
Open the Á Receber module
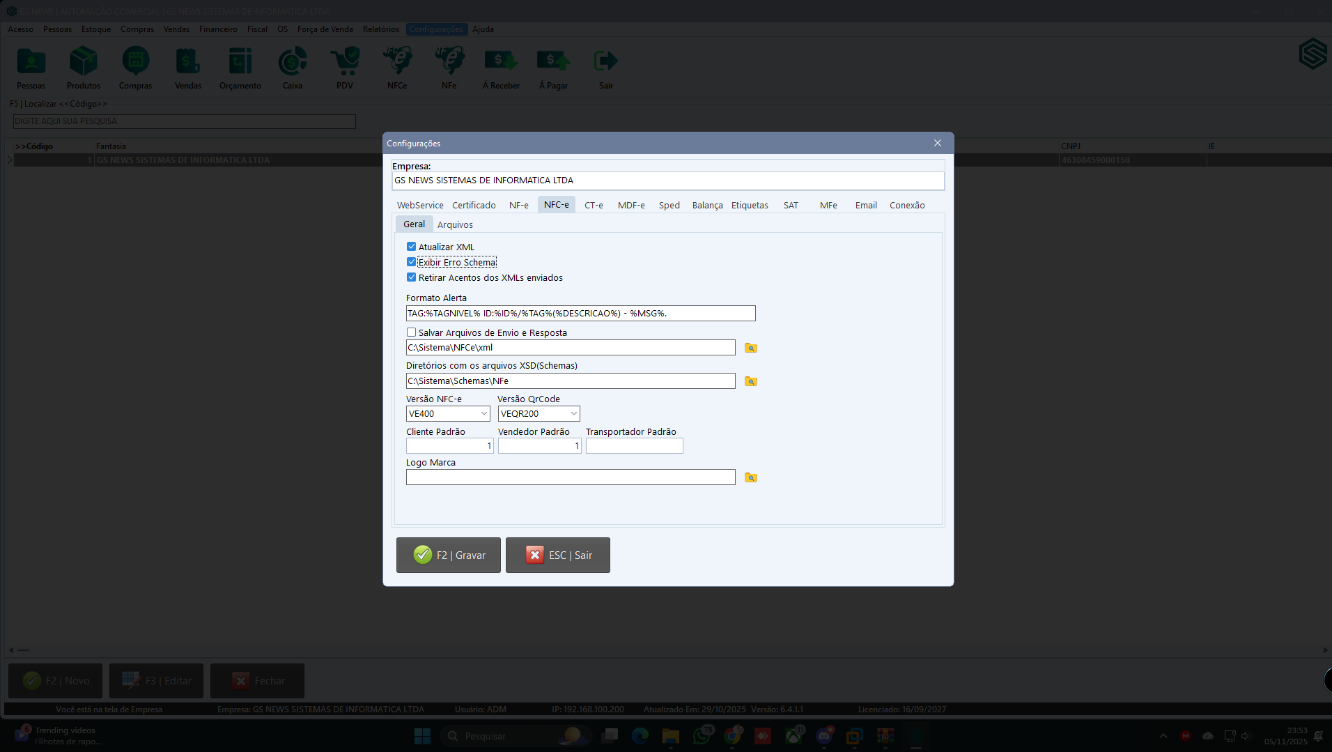[x=501, y=66]
